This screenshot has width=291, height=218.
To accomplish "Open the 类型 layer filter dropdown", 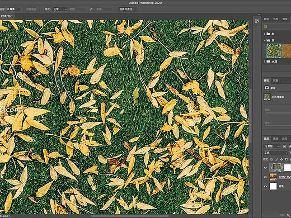I will [271, 146].
